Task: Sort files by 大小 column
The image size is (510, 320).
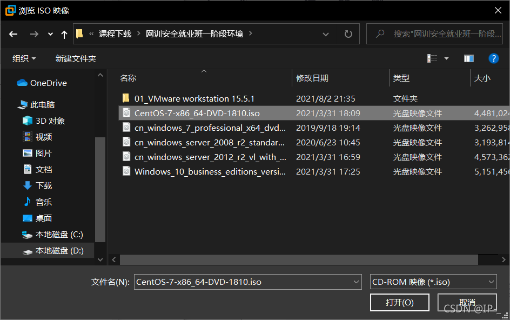Action: pyautogui.click(x=482, y=78)
